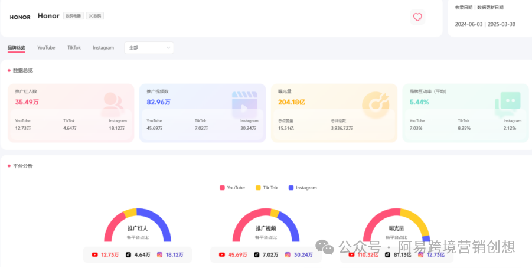Click the 平台分析 section heading
Image resolution: width=532 pixels, height=268 pixels.
click(22, 166)
